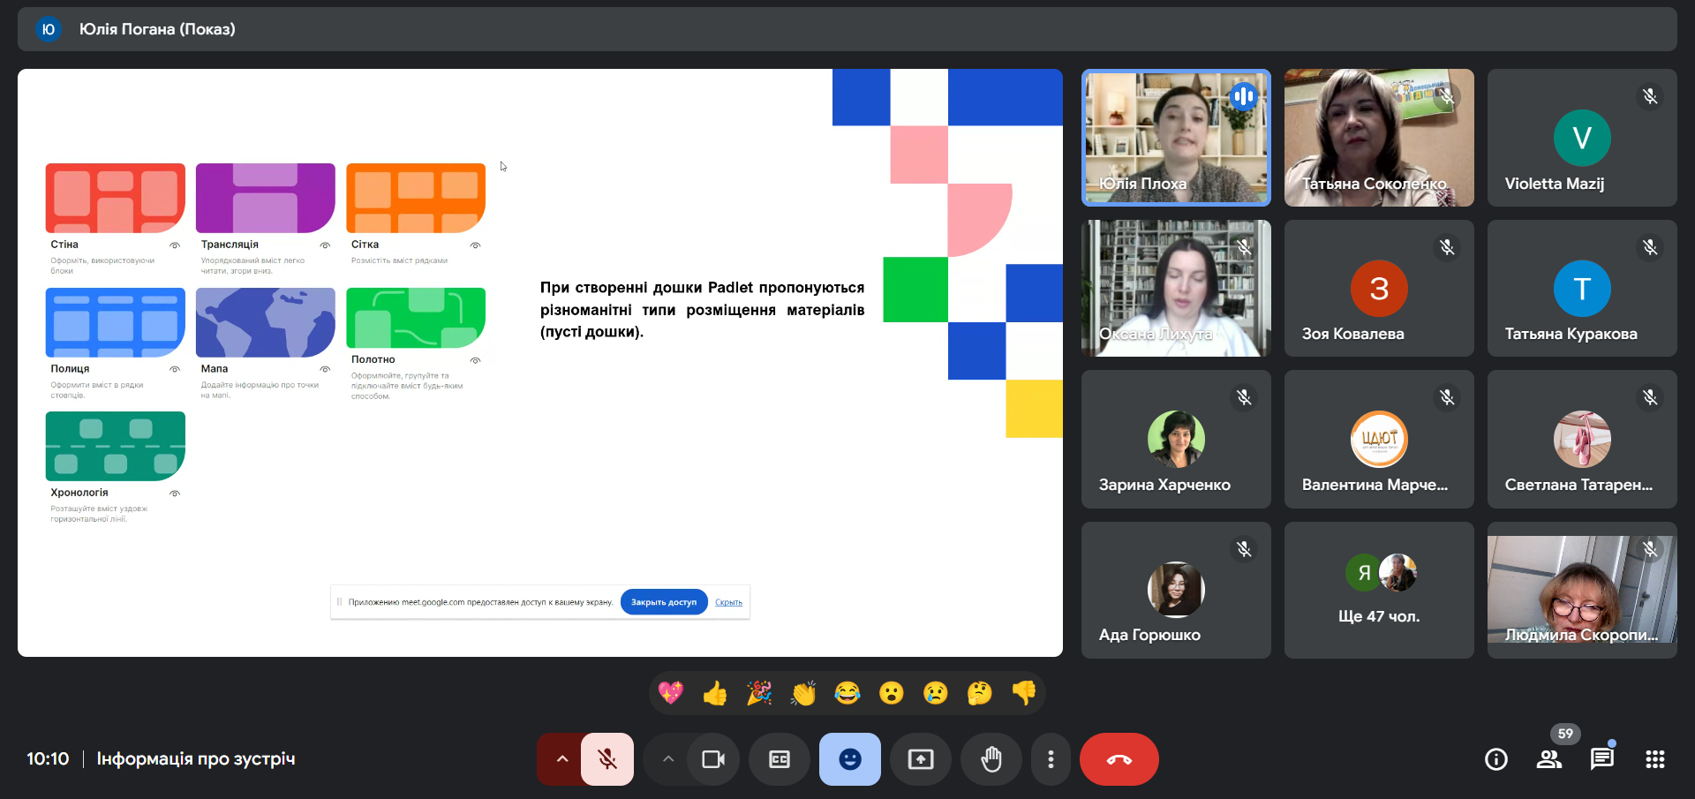Click the eye icon beside Полотно

476,360
